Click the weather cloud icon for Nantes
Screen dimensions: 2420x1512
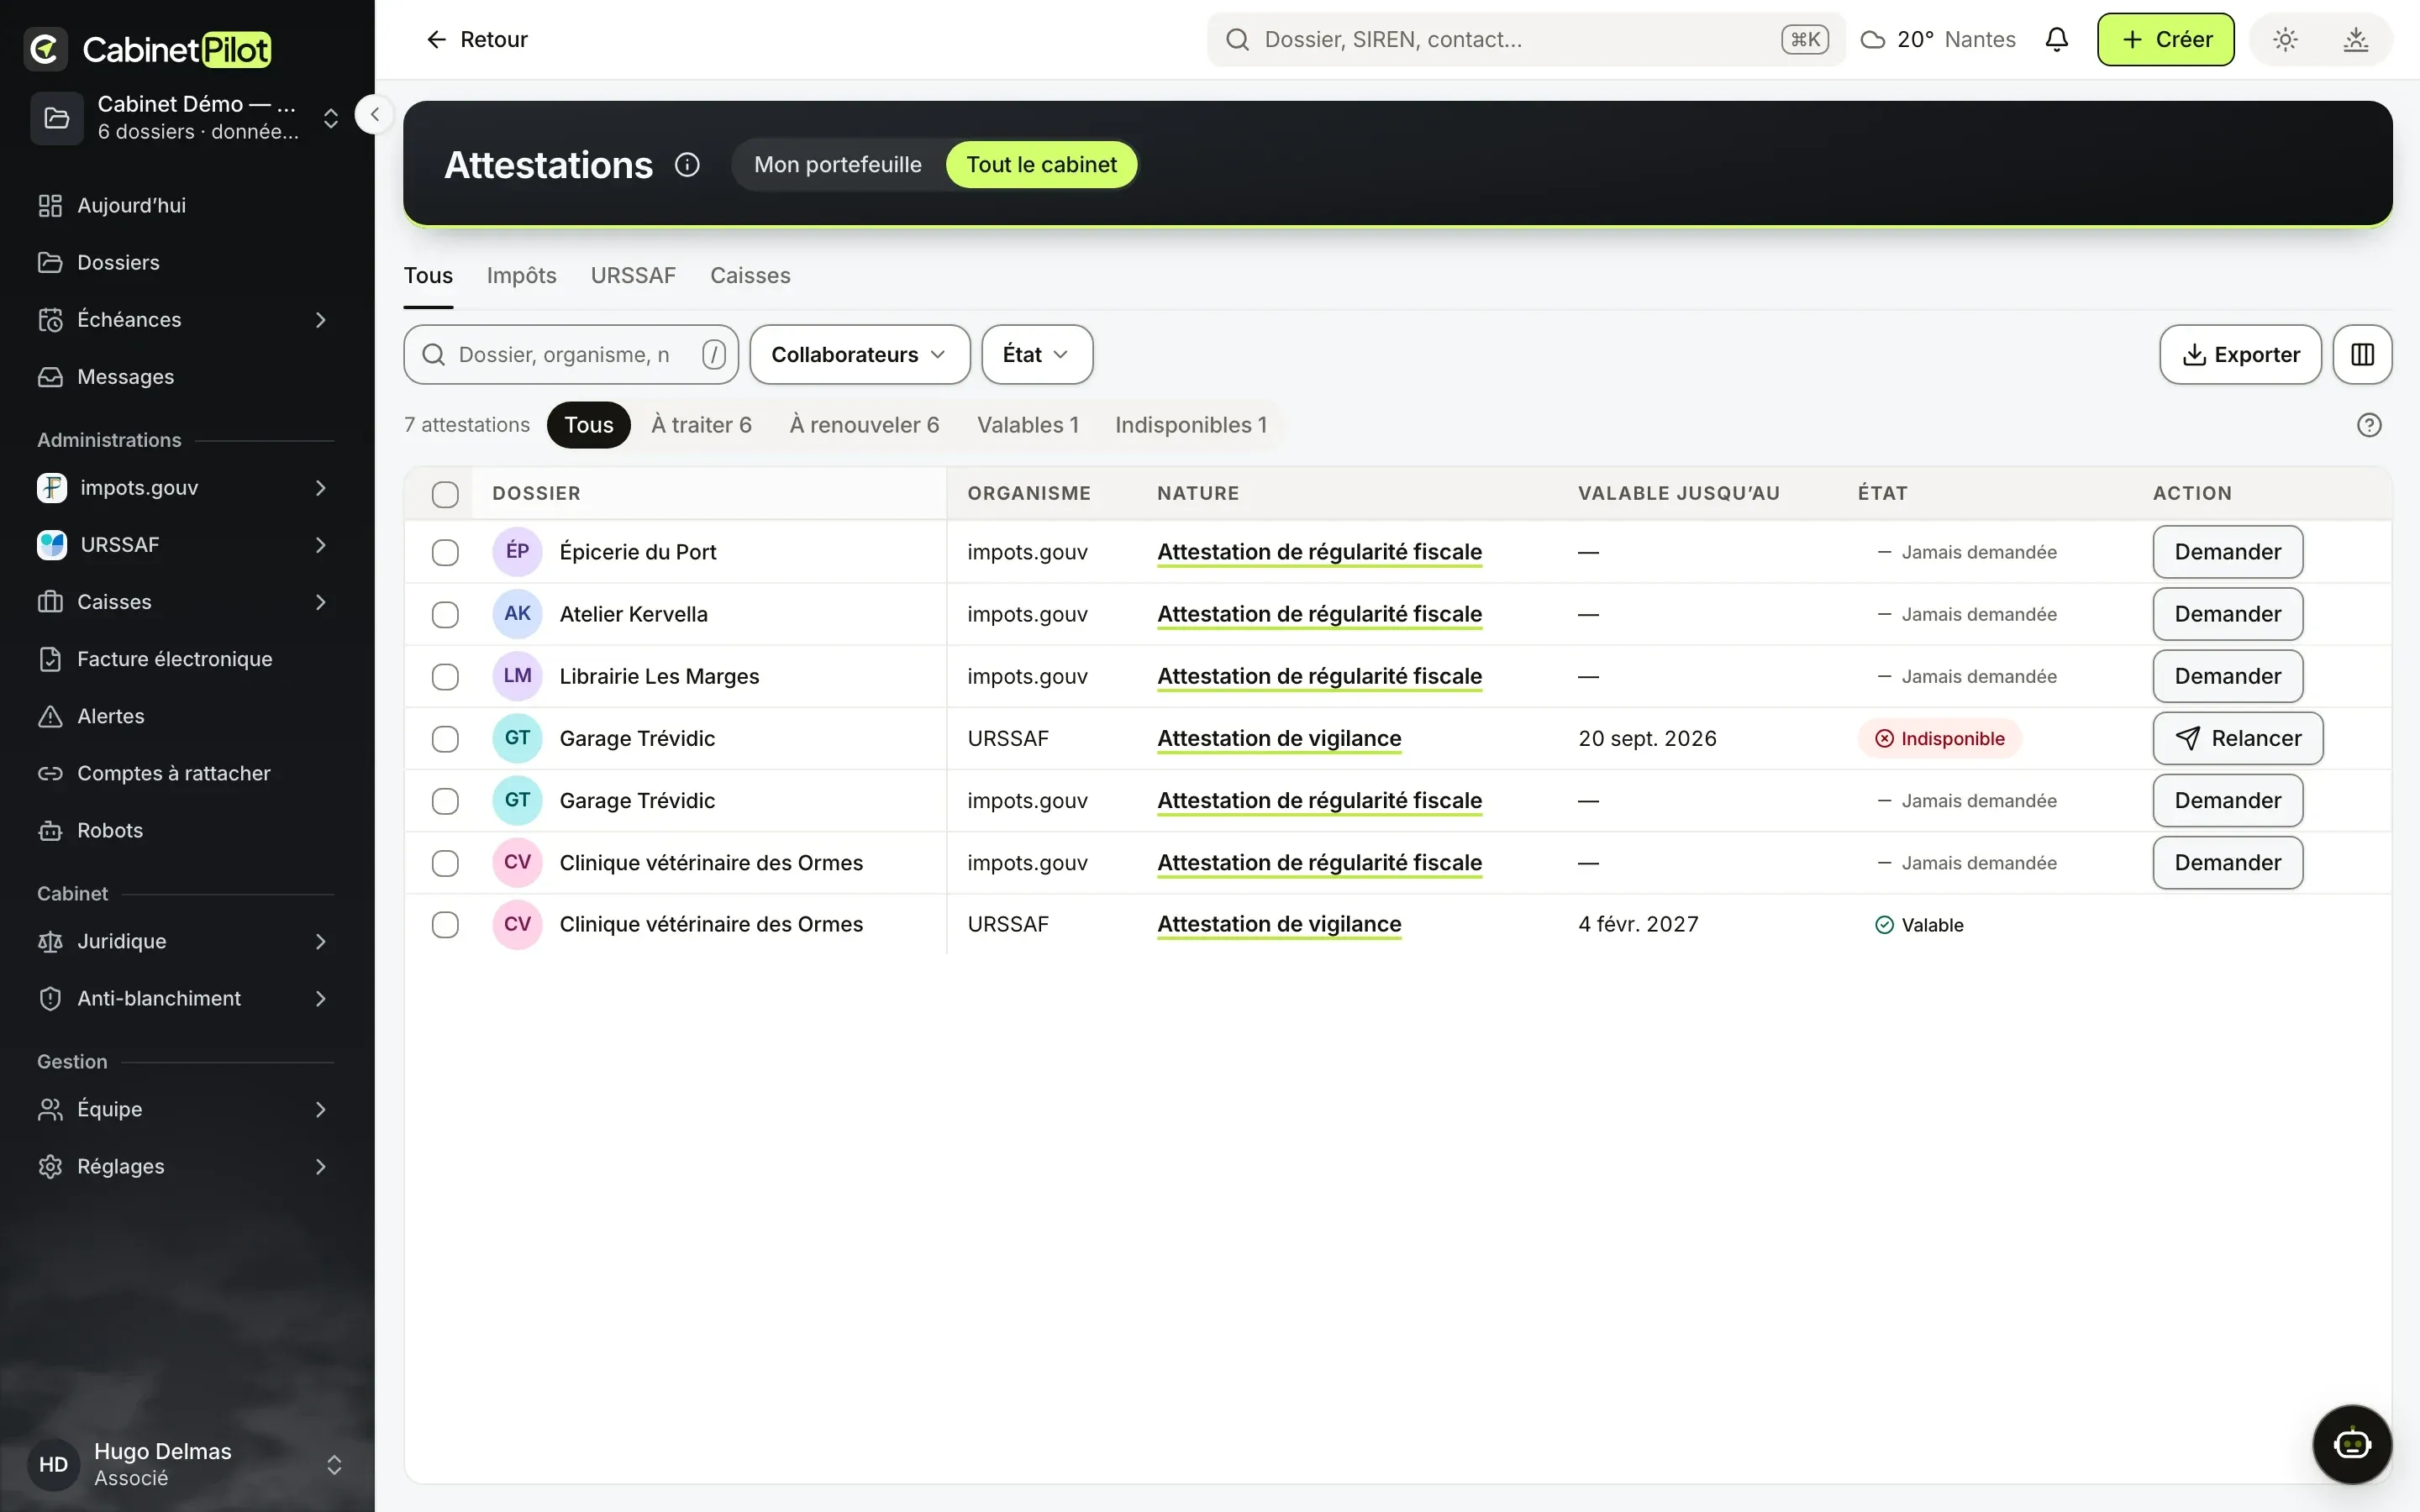[1872, 40]
